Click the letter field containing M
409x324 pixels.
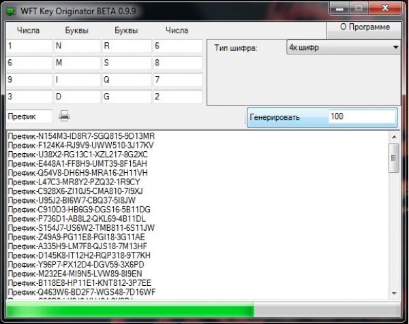pos(77,63)
